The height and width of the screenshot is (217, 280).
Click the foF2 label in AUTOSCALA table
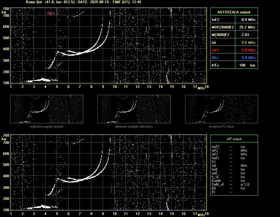click(x=215, y=20)
